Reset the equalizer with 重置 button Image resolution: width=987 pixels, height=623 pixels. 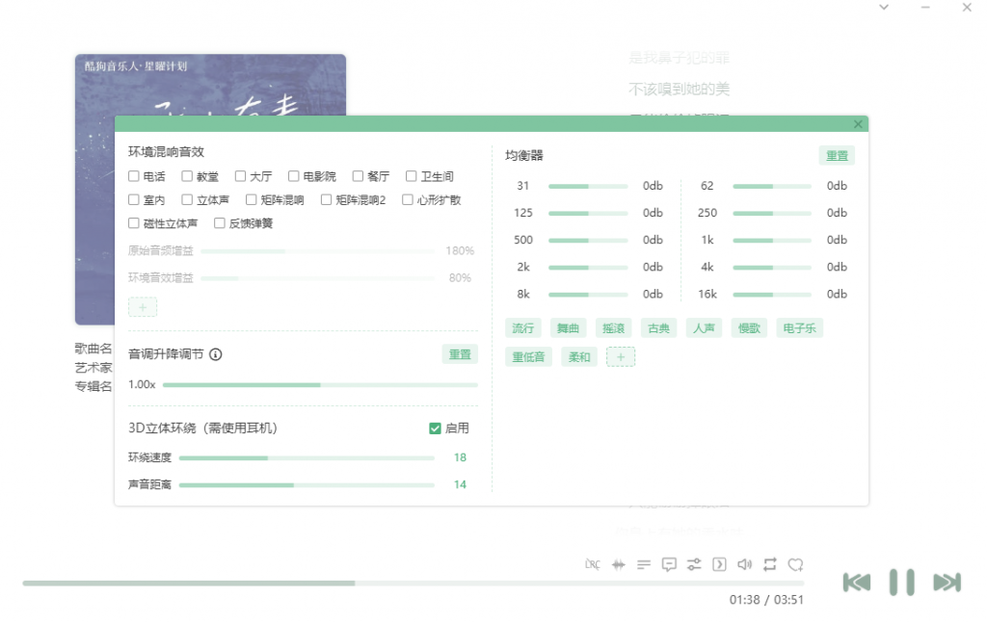click(836, 155)
